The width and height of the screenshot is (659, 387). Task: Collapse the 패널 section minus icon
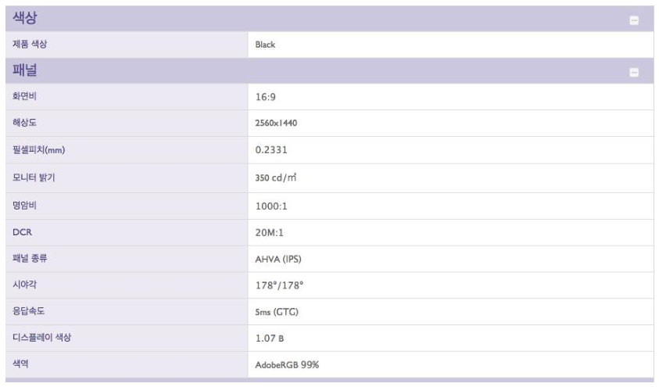634,72
